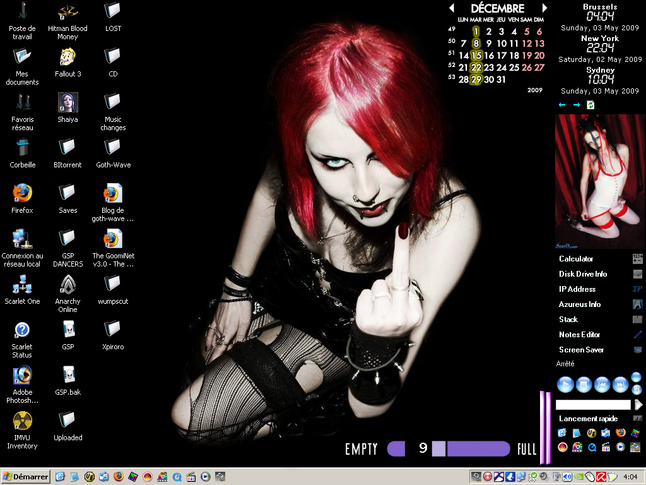The width and height of the screenshot is (646, 485).
Task: Go to next month after Décembre
Action: tap(544, 8)
